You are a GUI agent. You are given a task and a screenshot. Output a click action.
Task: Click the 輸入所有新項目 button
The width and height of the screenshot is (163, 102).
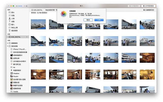tap(148, 6)
